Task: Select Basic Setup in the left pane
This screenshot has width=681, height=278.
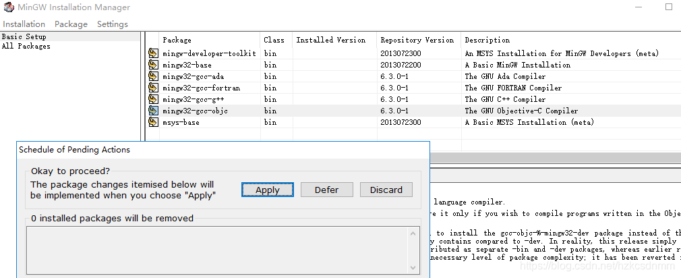Action: (24, 36)
